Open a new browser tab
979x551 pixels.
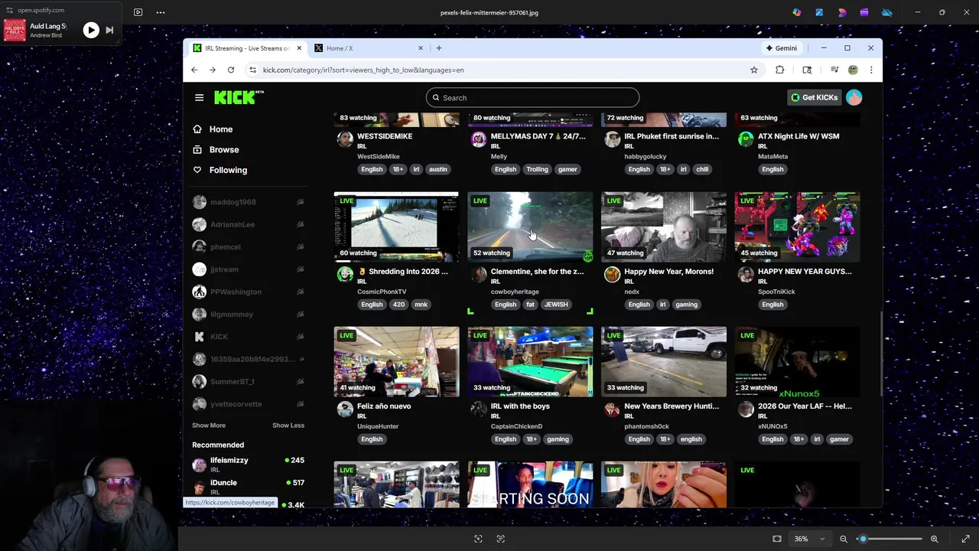(439, 48)
